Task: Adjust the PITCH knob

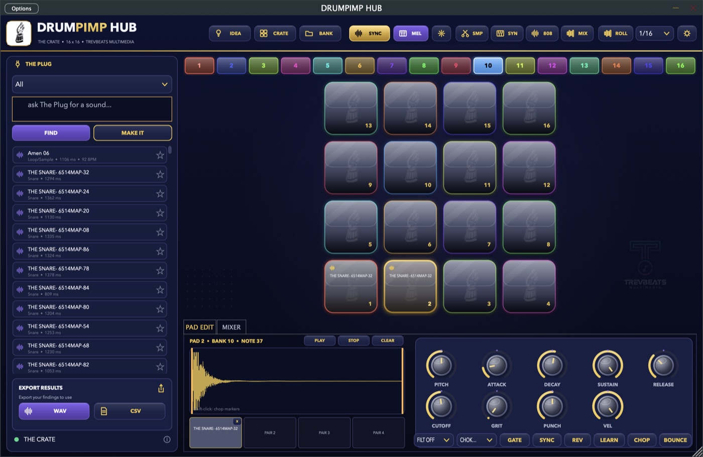Action: 441,365
